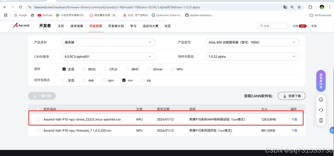The width and height of the screenshot is (334, 156).
Task: Expand the 产品系列 dropdown
Action: point(108,42)
